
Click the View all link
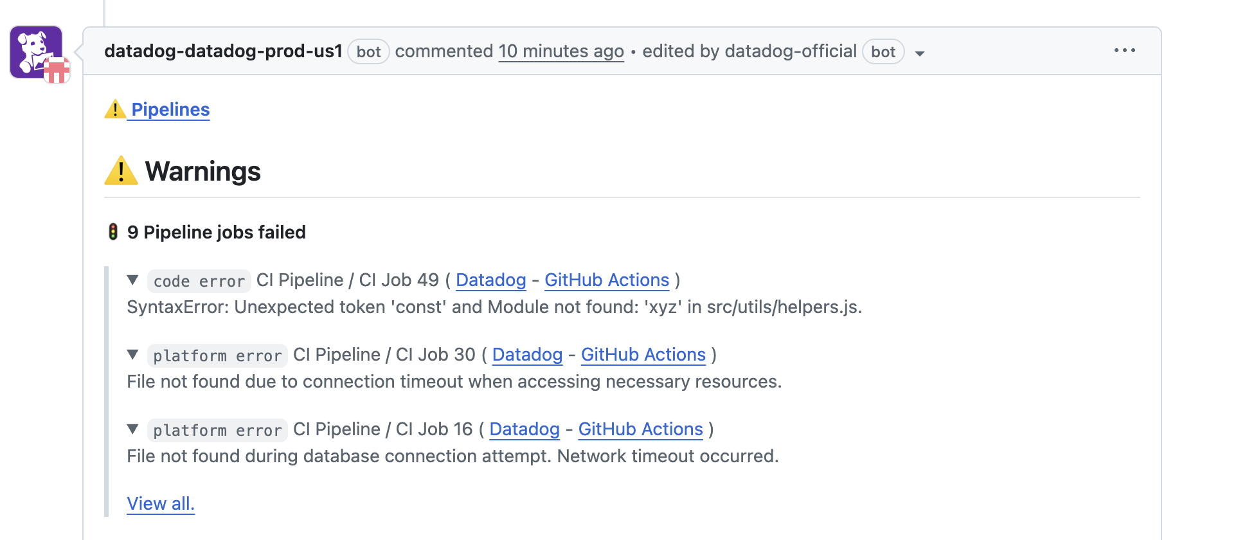click(161, 504)
